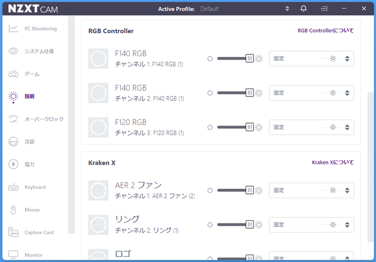Open AER 2 ファン 固定 effect dropdown
Screen dimensions: 376x262
point(311,191)
